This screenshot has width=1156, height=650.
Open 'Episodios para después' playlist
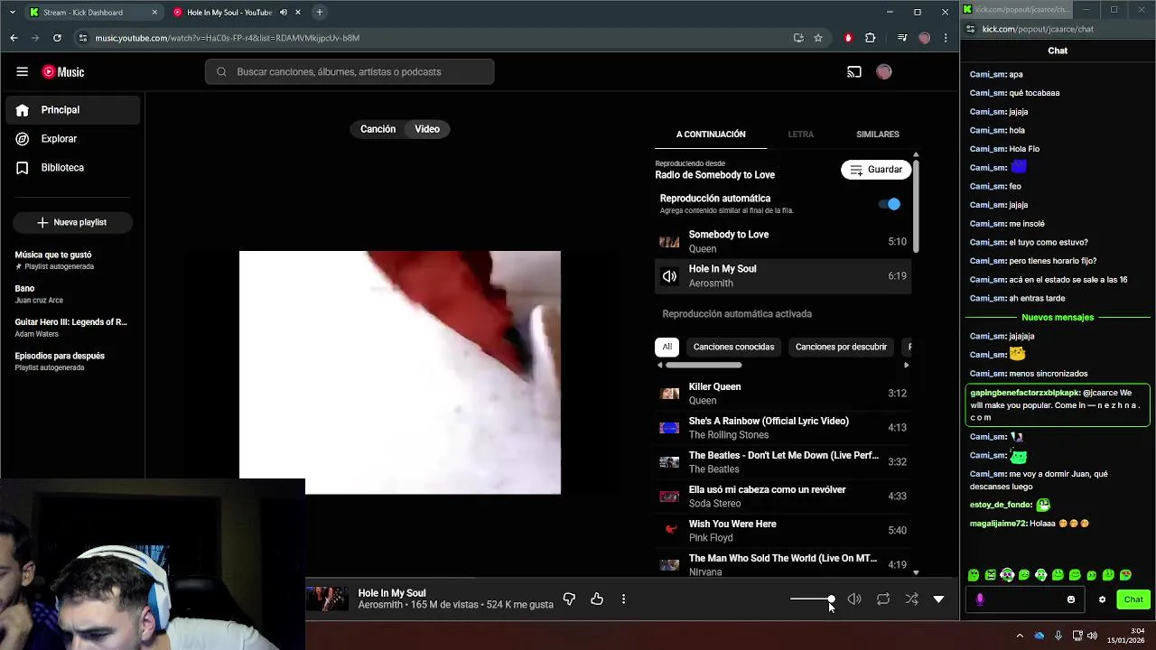pos(72,361)
